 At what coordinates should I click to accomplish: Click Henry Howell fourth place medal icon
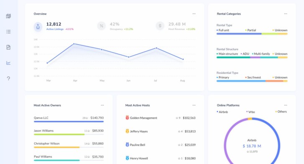[x=127, y=158]
